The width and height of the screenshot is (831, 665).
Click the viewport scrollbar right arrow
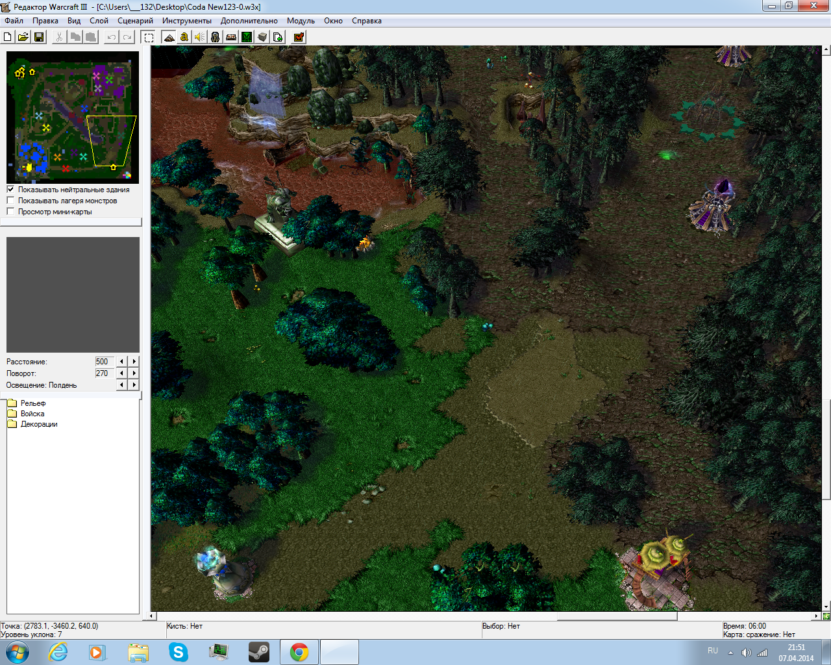point(817,616)
